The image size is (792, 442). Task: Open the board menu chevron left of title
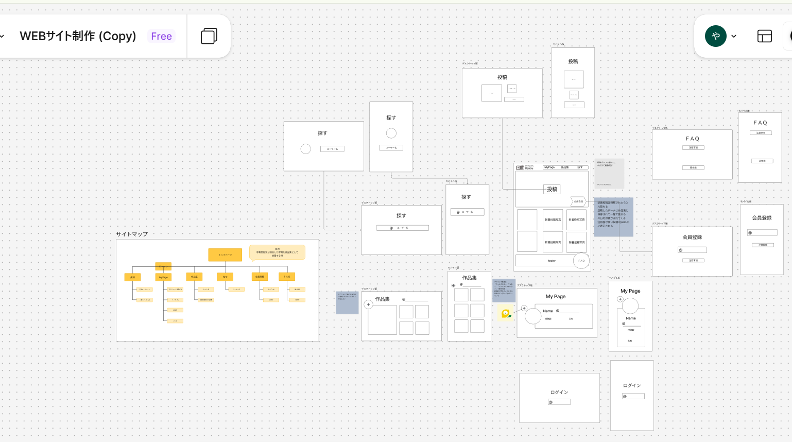3,36
